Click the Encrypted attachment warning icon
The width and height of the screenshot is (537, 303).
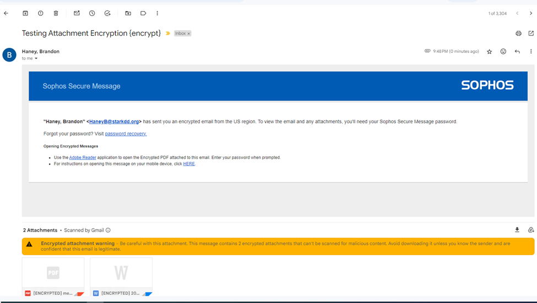[29, 244]
